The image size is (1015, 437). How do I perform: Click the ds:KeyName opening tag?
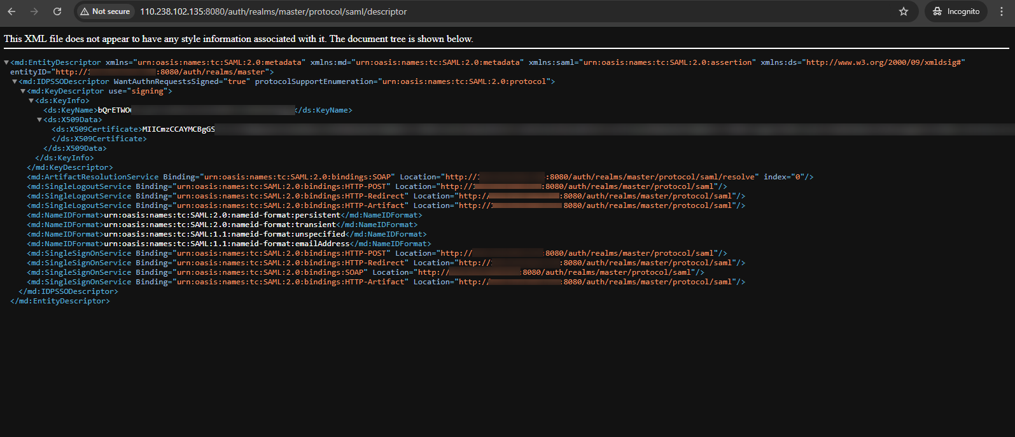[x=70, y=110]
